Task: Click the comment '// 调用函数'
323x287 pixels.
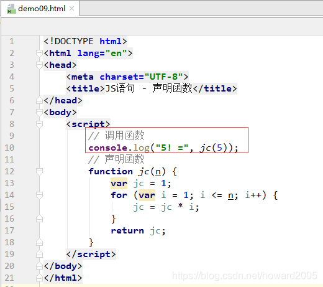Action: coord(116,136)
